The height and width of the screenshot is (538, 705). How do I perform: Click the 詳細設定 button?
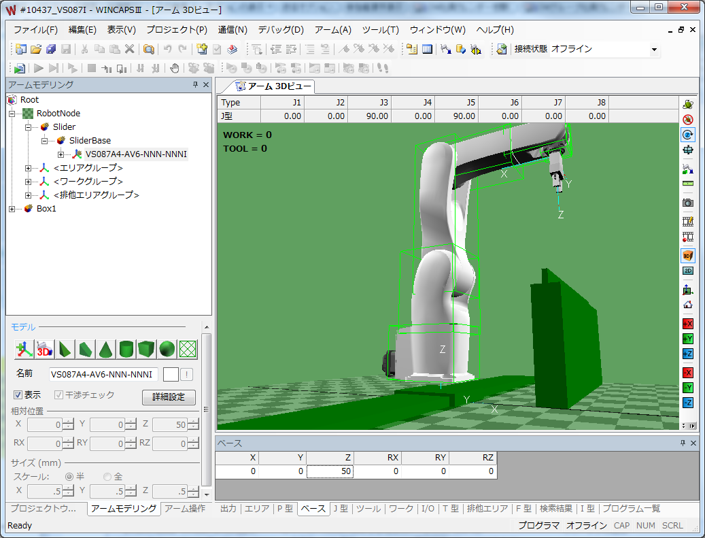pyautogui.click(x=169, y=397)
